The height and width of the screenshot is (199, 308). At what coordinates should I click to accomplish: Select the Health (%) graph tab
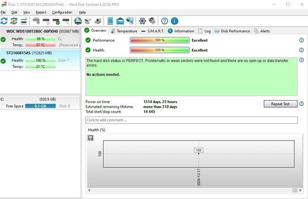coord(97,130)
